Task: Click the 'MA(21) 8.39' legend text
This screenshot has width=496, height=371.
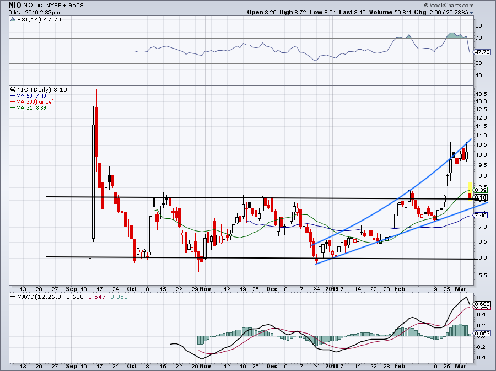Action: [31, 107]
